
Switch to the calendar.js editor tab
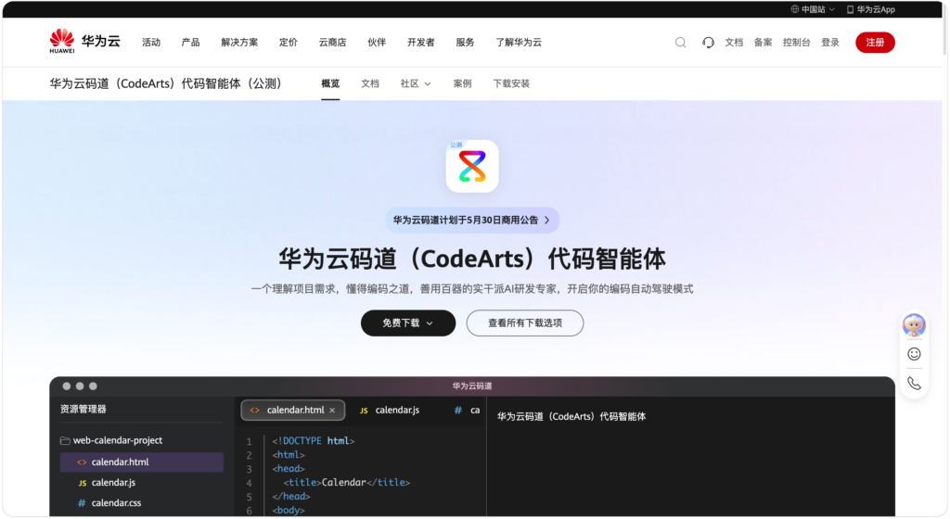click(390, 411)
